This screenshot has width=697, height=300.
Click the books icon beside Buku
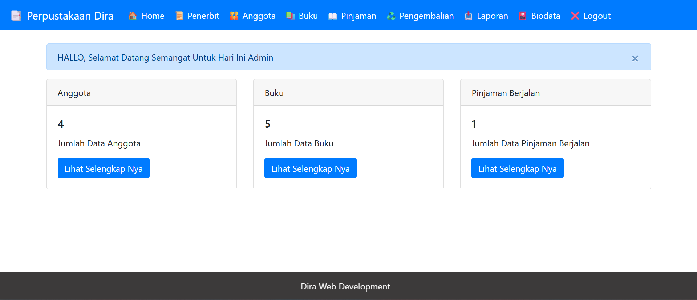click(291, 16)
